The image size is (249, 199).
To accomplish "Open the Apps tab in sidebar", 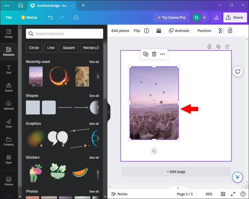I will click(9, 159).
